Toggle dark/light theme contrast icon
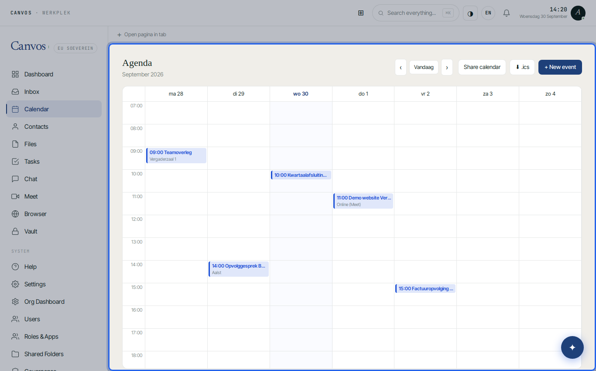 (x=470, y=13)
